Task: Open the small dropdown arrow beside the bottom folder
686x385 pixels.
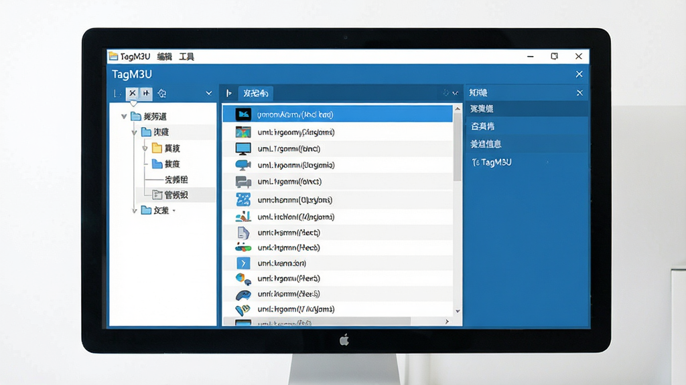Action: pyautogui.click(x=174, y=211)
